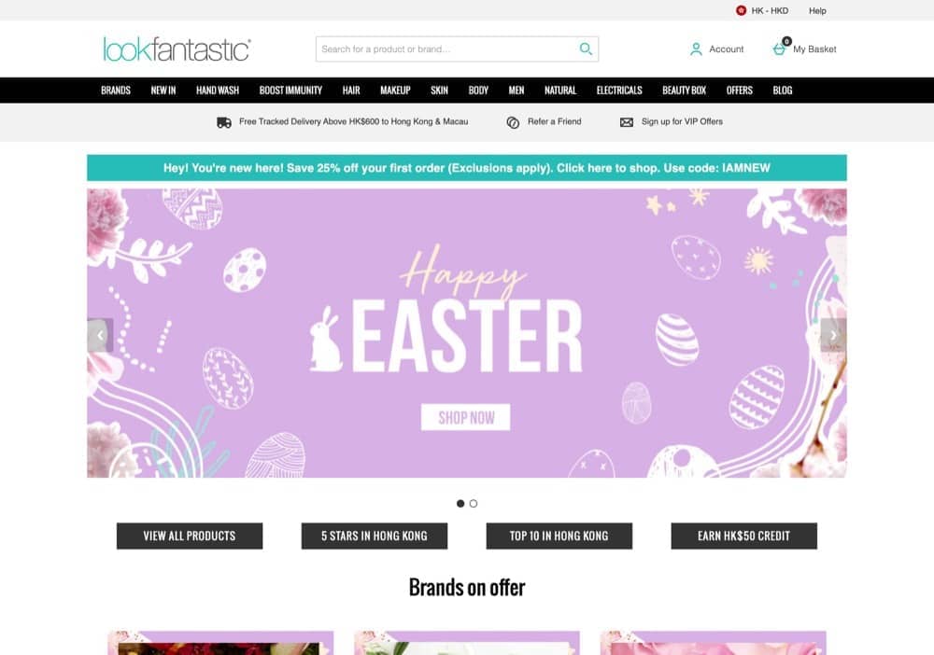Open the Account user icon
This screenshot has width=934, height=655.
click(696, 49)
